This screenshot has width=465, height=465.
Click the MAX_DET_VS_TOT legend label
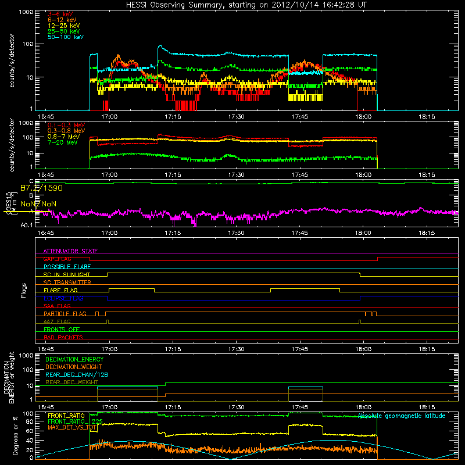pyautogui.click(x=72, y=427)
